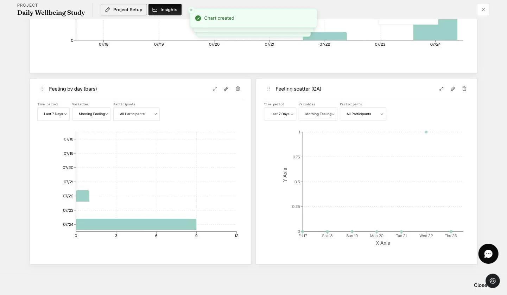
Task: Open Variables dropdown in bars chart
Action: tap(91, 114)
